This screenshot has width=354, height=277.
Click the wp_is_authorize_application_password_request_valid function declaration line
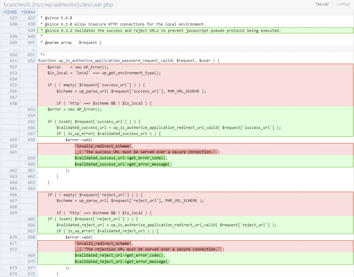[x=129, y=61]
